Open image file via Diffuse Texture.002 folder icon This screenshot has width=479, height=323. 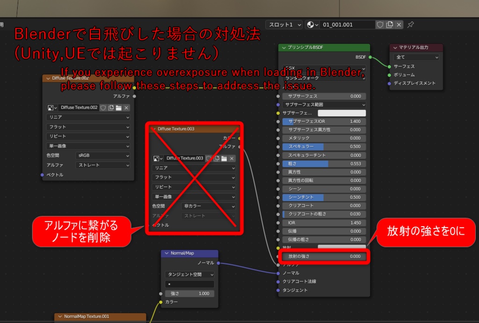click(118, 108)
